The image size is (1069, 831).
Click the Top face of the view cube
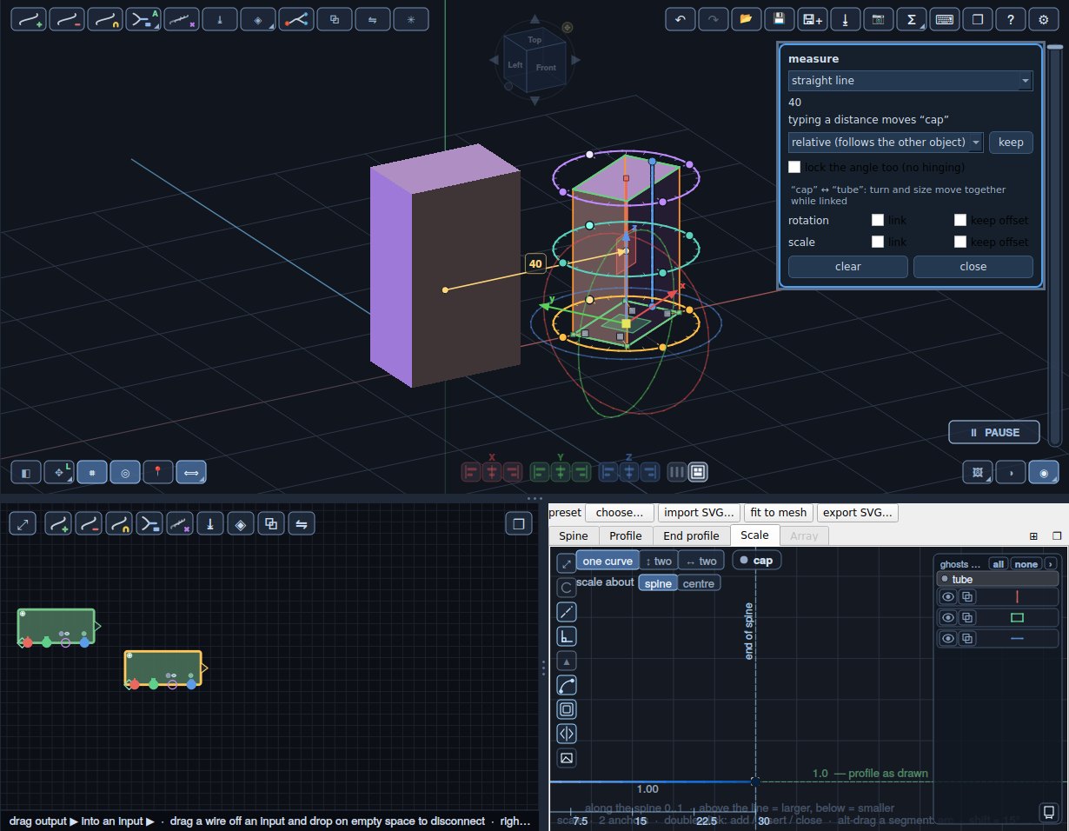click(535, 40)
